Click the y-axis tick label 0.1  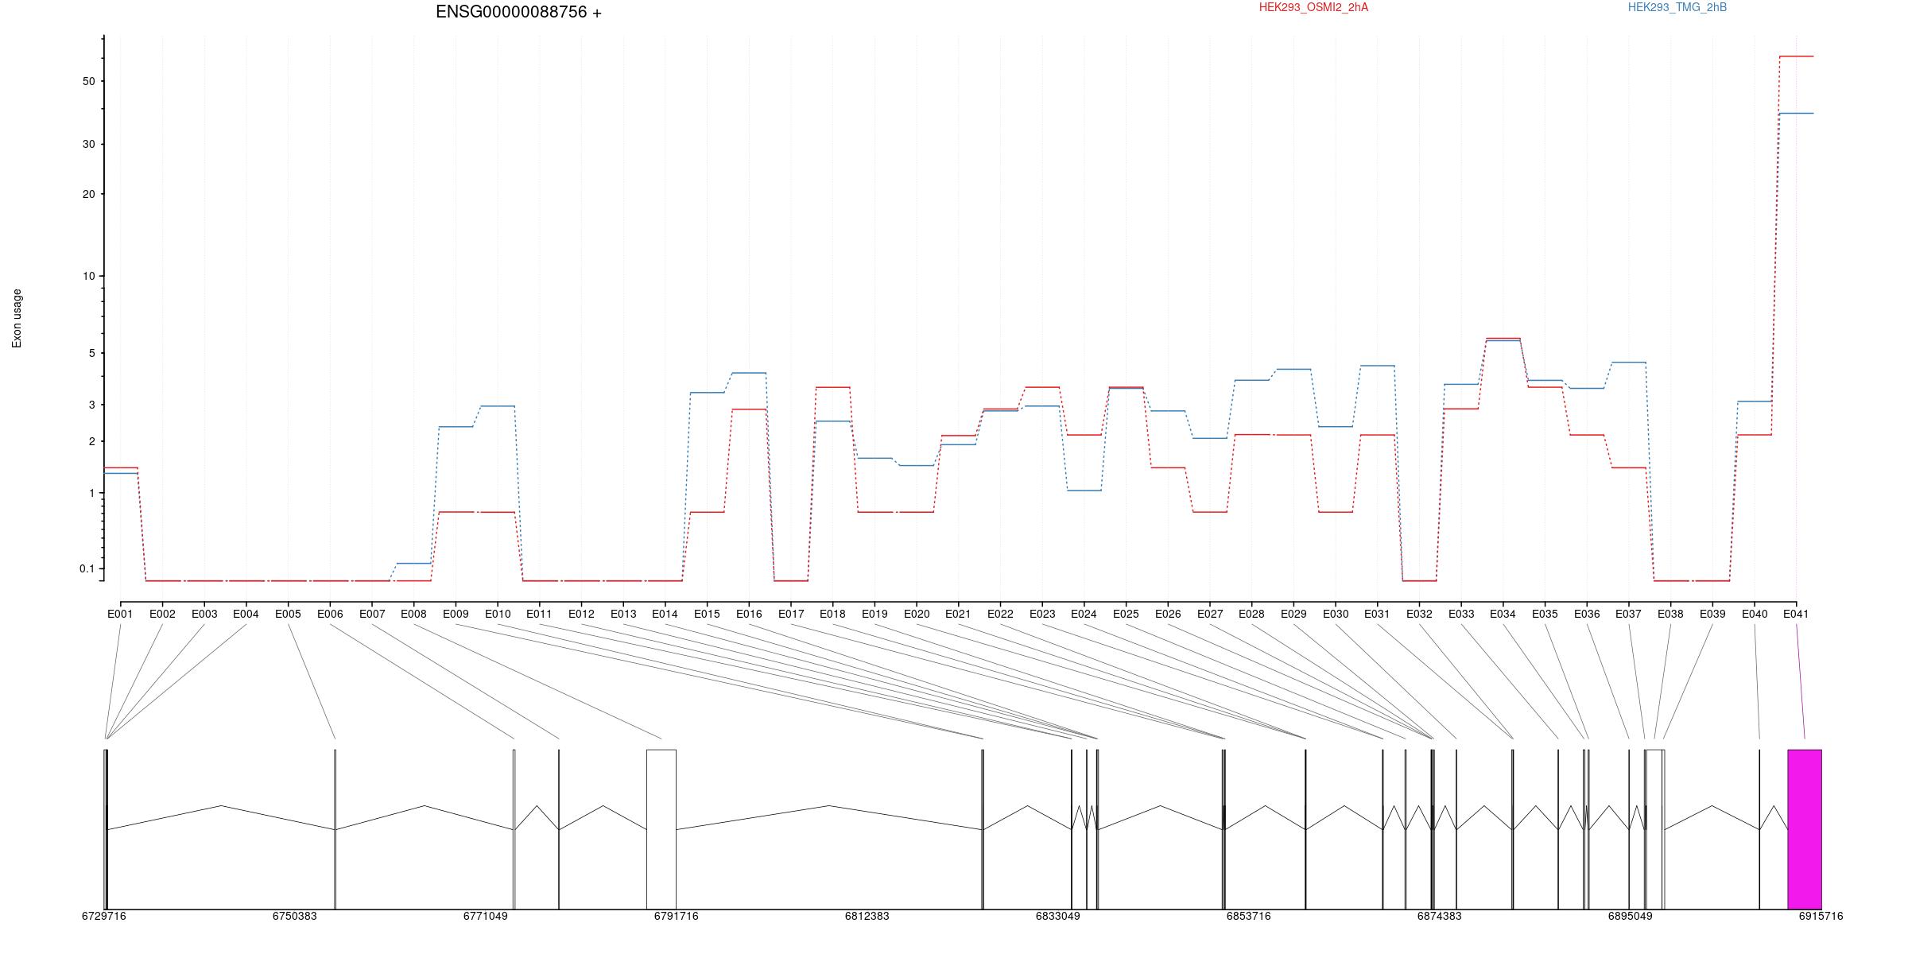pos(87,568)
